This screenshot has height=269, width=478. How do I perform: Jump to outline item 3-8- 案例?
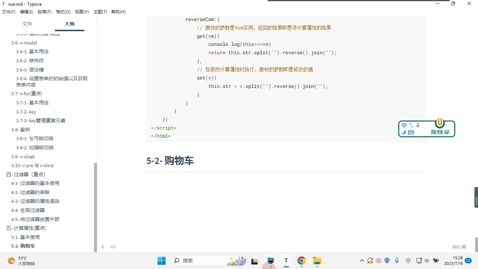click(x=21, y=130)
